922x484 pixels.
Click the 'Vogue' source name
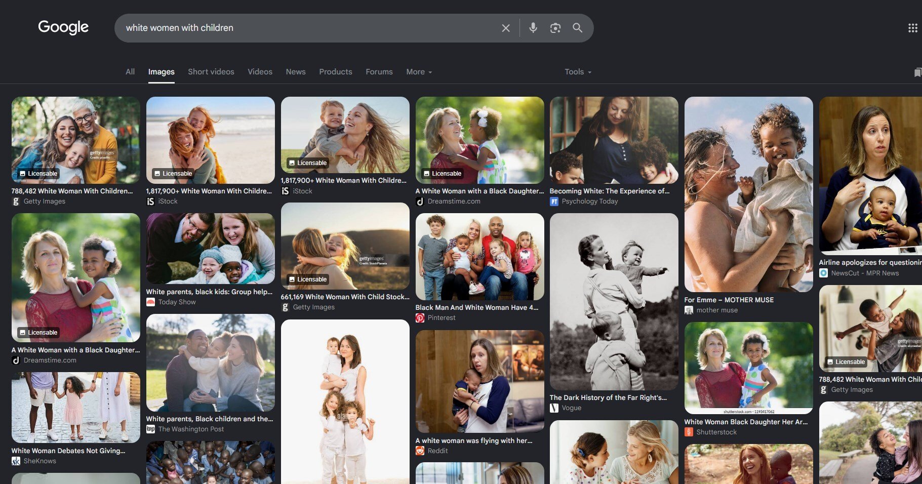[x=572, y=408]
